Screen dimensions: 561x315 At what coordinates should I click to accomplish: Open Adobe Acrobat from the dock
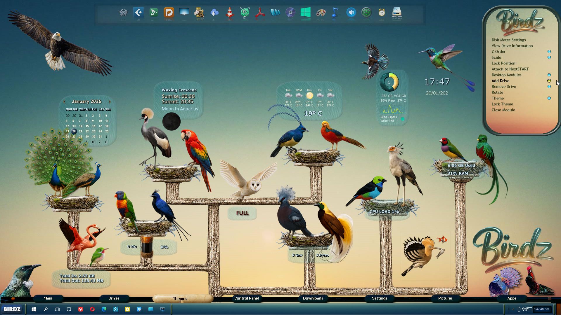pos(260,13)
